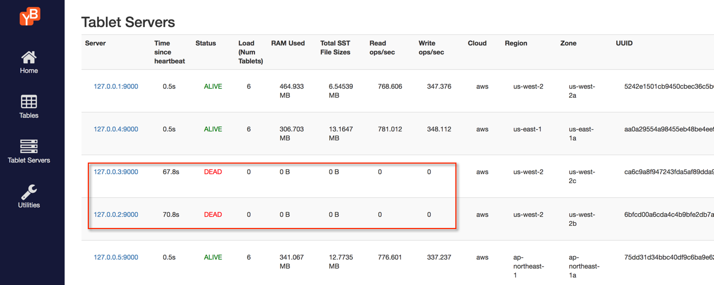Open the Tables grid icon
Viewport: 714px width, 285px height.
click(29, 102)
